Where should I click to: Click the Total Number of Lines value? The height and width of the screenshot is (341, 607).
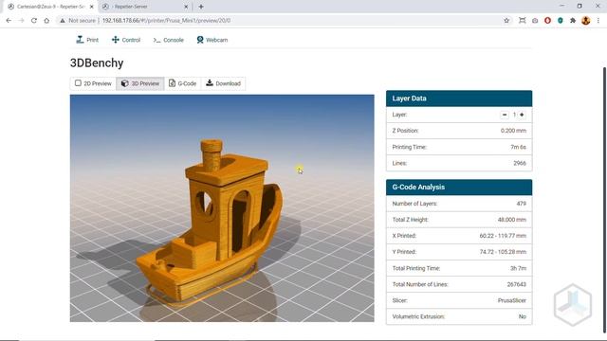click(516, 284)
